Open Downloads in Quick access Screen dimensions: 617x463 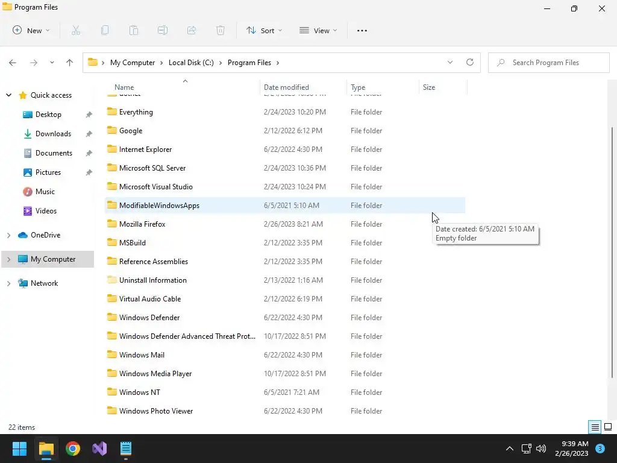point(48,134)
